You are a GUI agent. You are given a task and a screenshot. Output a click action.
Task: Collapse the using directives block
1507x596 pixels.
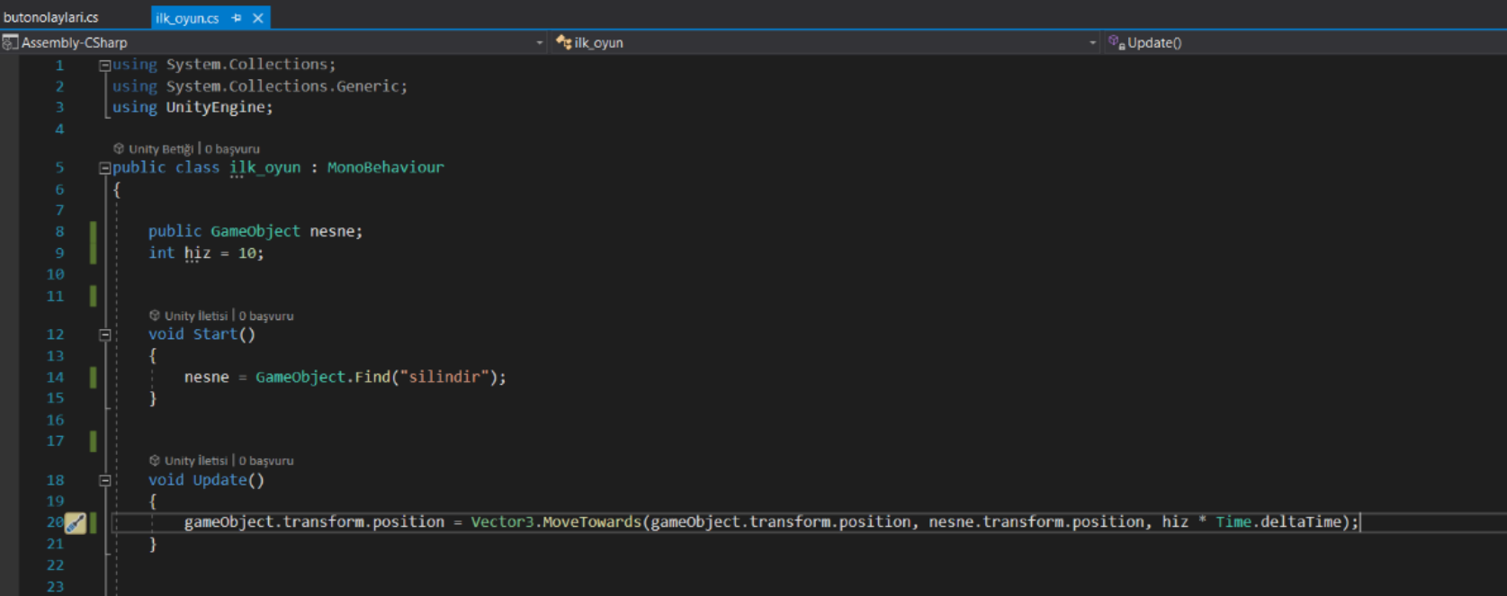[x=104, y=66]
